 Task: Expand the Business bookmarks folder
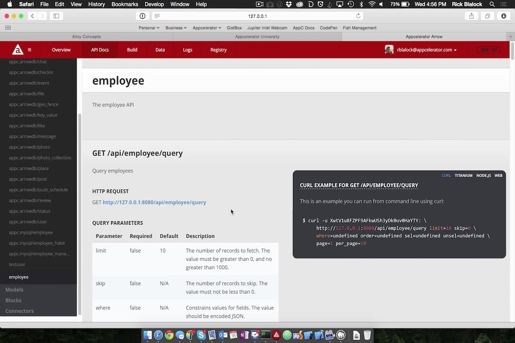tap(176, 28)
